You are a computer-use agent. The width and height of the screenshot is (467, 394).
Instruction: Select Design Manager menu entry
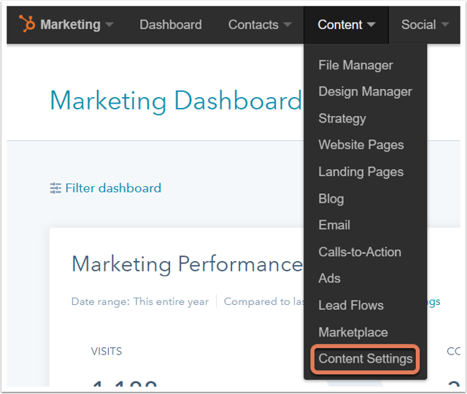(365, 91)
